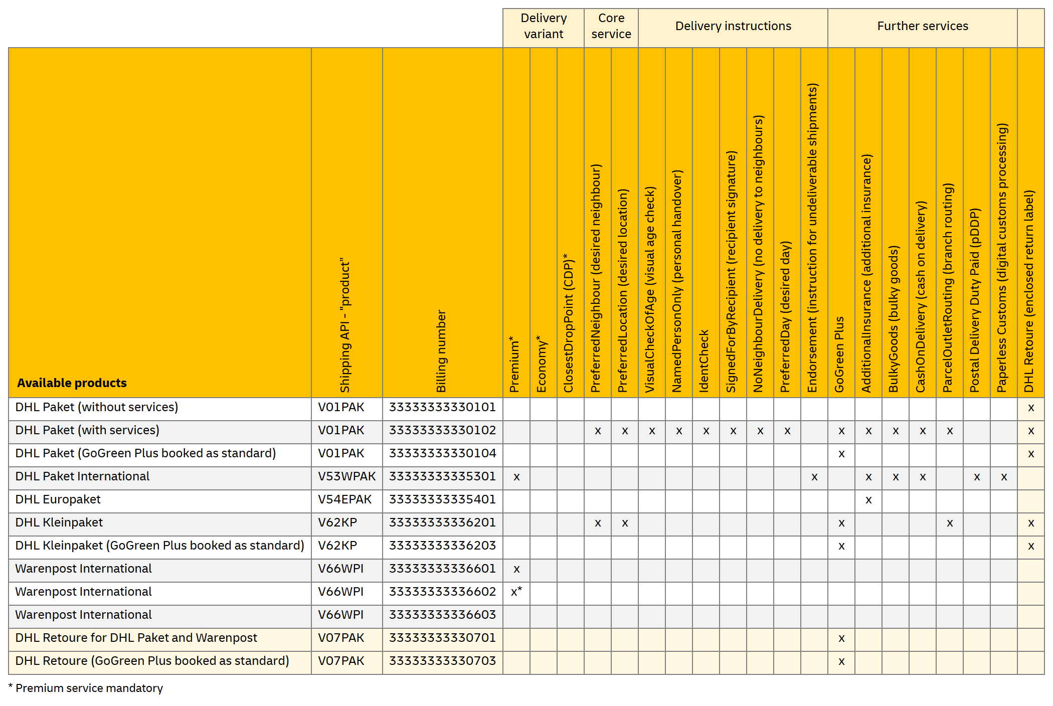The width and height of the screenshot is (1053, 706).
Task: Click the product code V53WPAK
Action: click(x=347, y=476)
